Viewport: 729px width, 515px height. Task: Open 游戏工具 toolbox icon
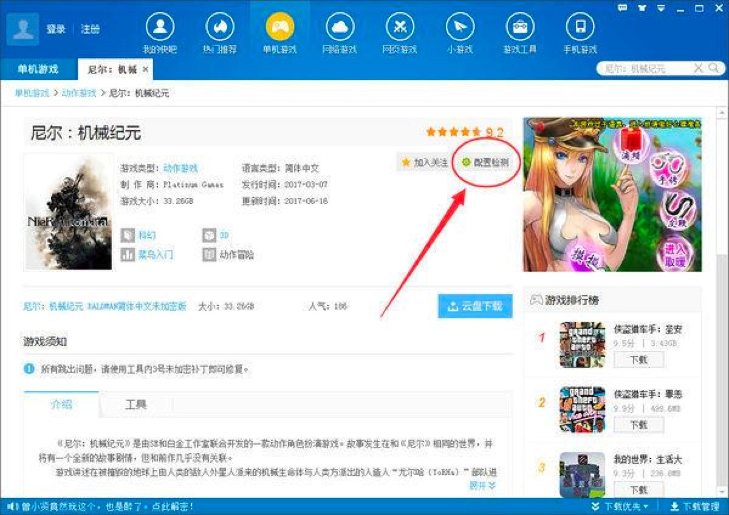click(x=520, y=27)
